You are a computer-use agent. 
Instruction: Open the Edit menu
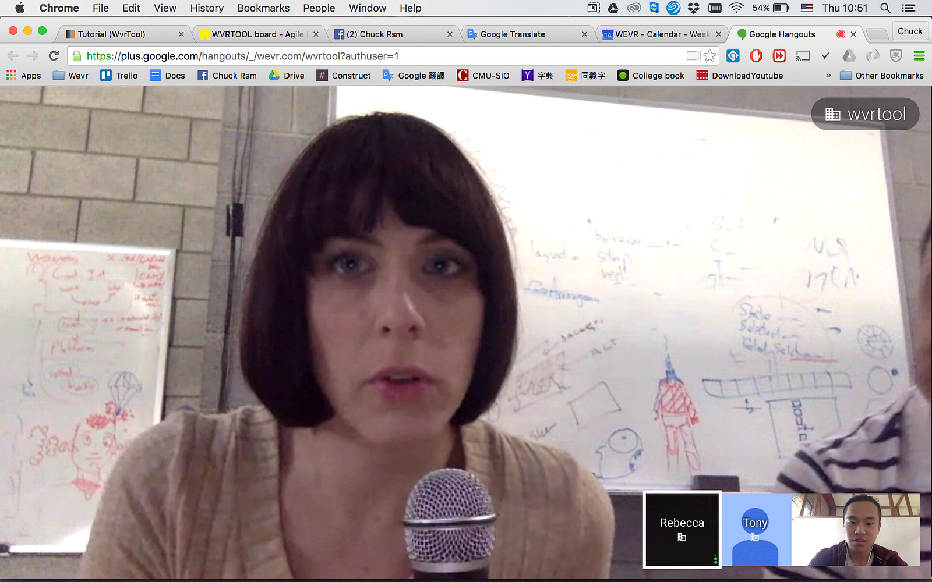131,8
